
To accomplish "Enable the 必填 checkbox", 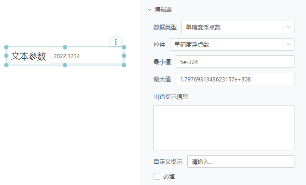I will tap(157, 176).
